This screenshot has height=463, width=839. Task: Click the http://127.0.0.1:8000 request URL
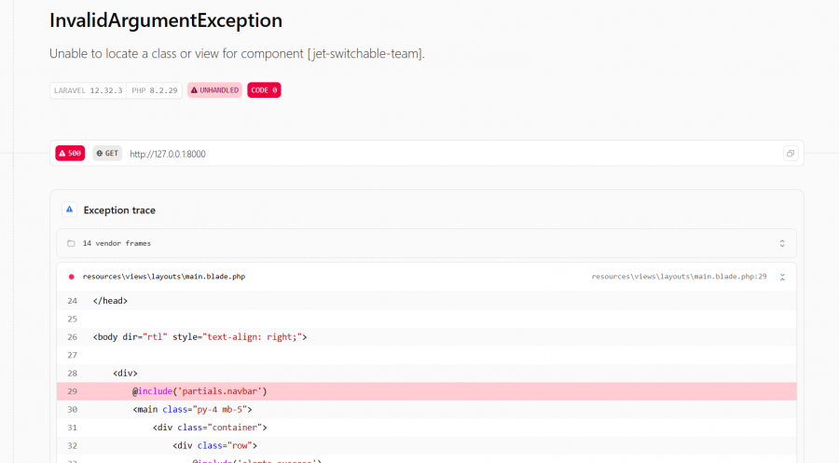click(x=168, y=154)
